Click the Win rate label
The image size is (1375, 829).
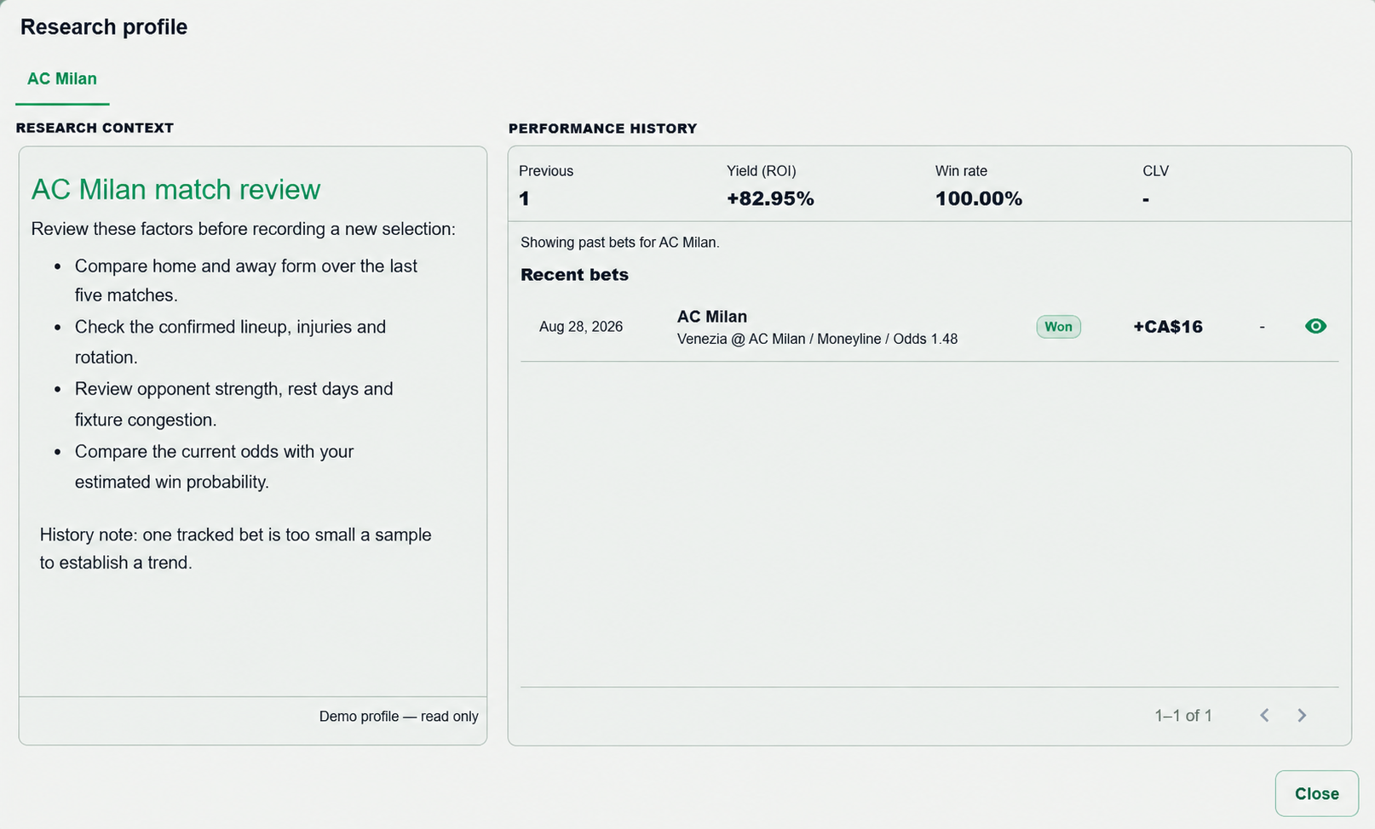(961, 171)
